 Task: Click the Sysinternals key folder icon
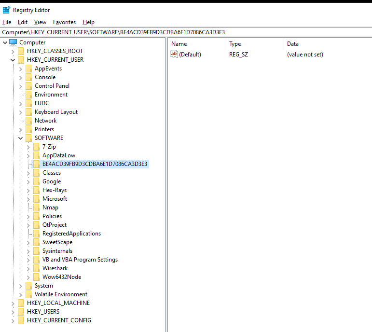[36, 251]
